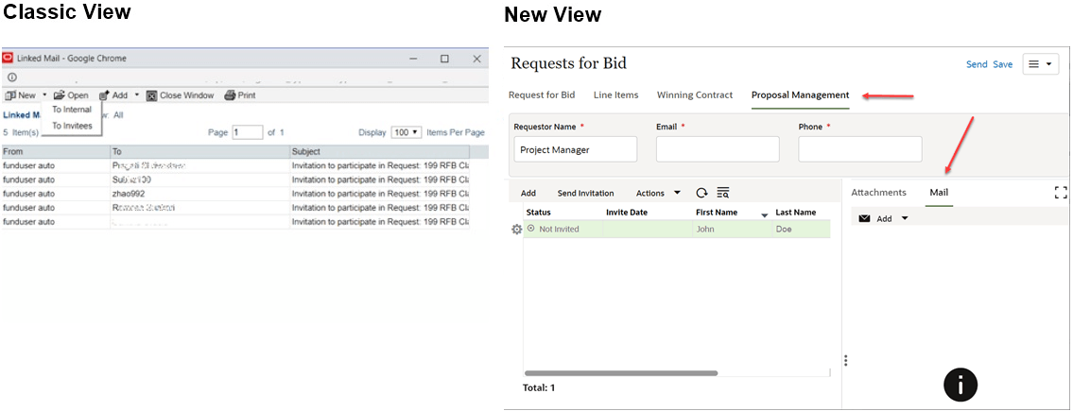Click the Print toolbar button
Screen dimensions: 1073x411
(x=240, y=95)
